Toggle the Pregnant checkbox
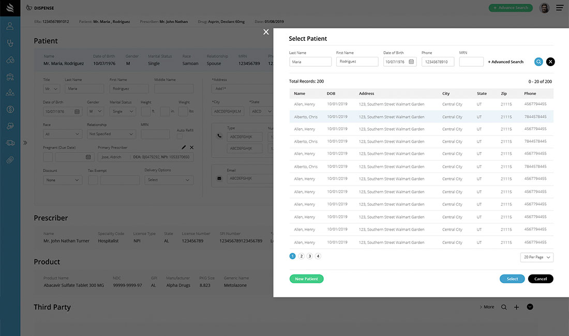The width and height of the screenshot is (569, 336). click(x=48, y=157)
